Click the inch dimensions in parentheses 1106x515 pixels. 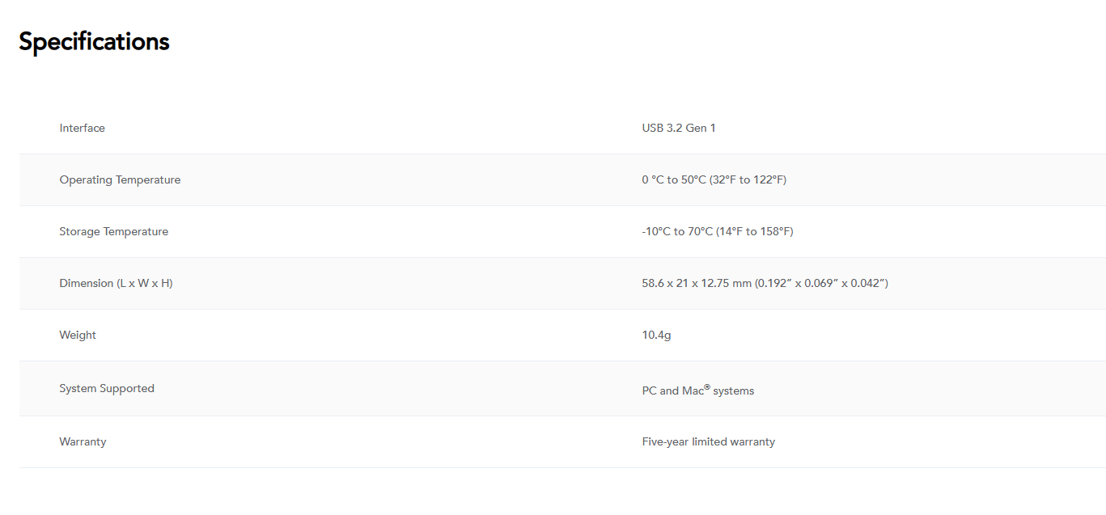click(822, 283)
